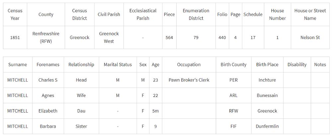Select the Renfrewshire (RFW) county cell
This screenshot has height=136, width=332.
coord(46,37)
